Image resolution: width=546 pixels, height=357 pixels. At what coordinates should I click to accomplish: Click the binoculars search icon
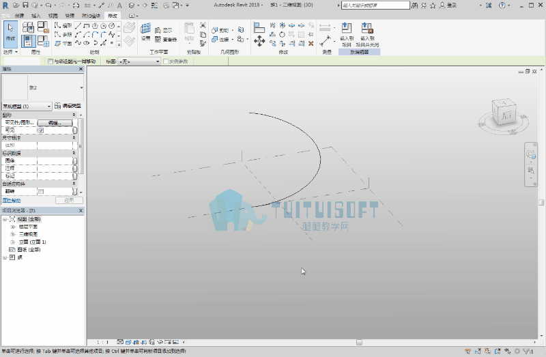pos(414,5)
